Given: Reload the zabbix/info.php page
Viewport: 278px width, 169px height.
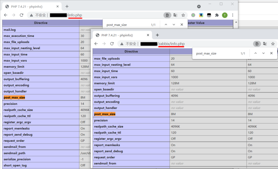Looking at the screenshot, I should [x=112, y=44].
